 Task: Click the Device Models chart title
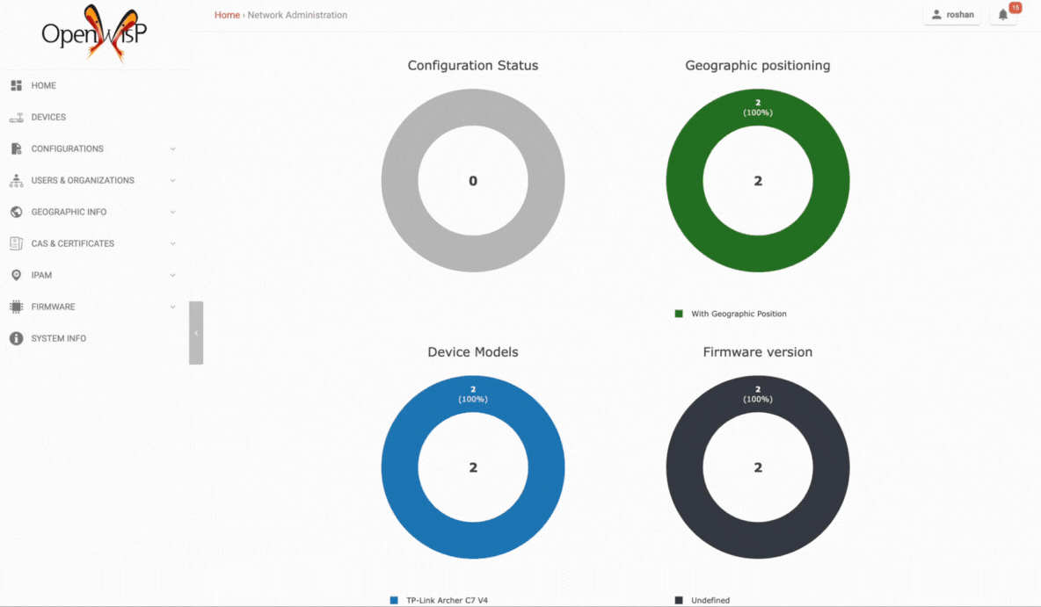point(473,351)
